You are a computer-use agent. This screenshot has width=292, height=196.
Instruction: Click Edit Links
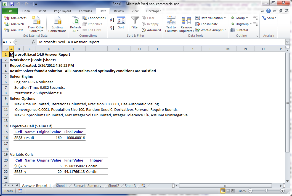(92, 30)
